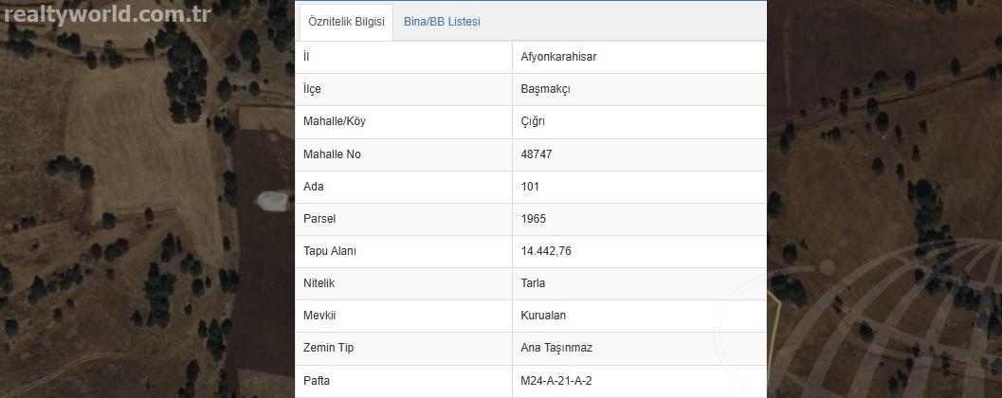Select the Öznitelik Bilgisi tab
Viewport: 1002px width, 398px height.
click(x=346, y=22)
